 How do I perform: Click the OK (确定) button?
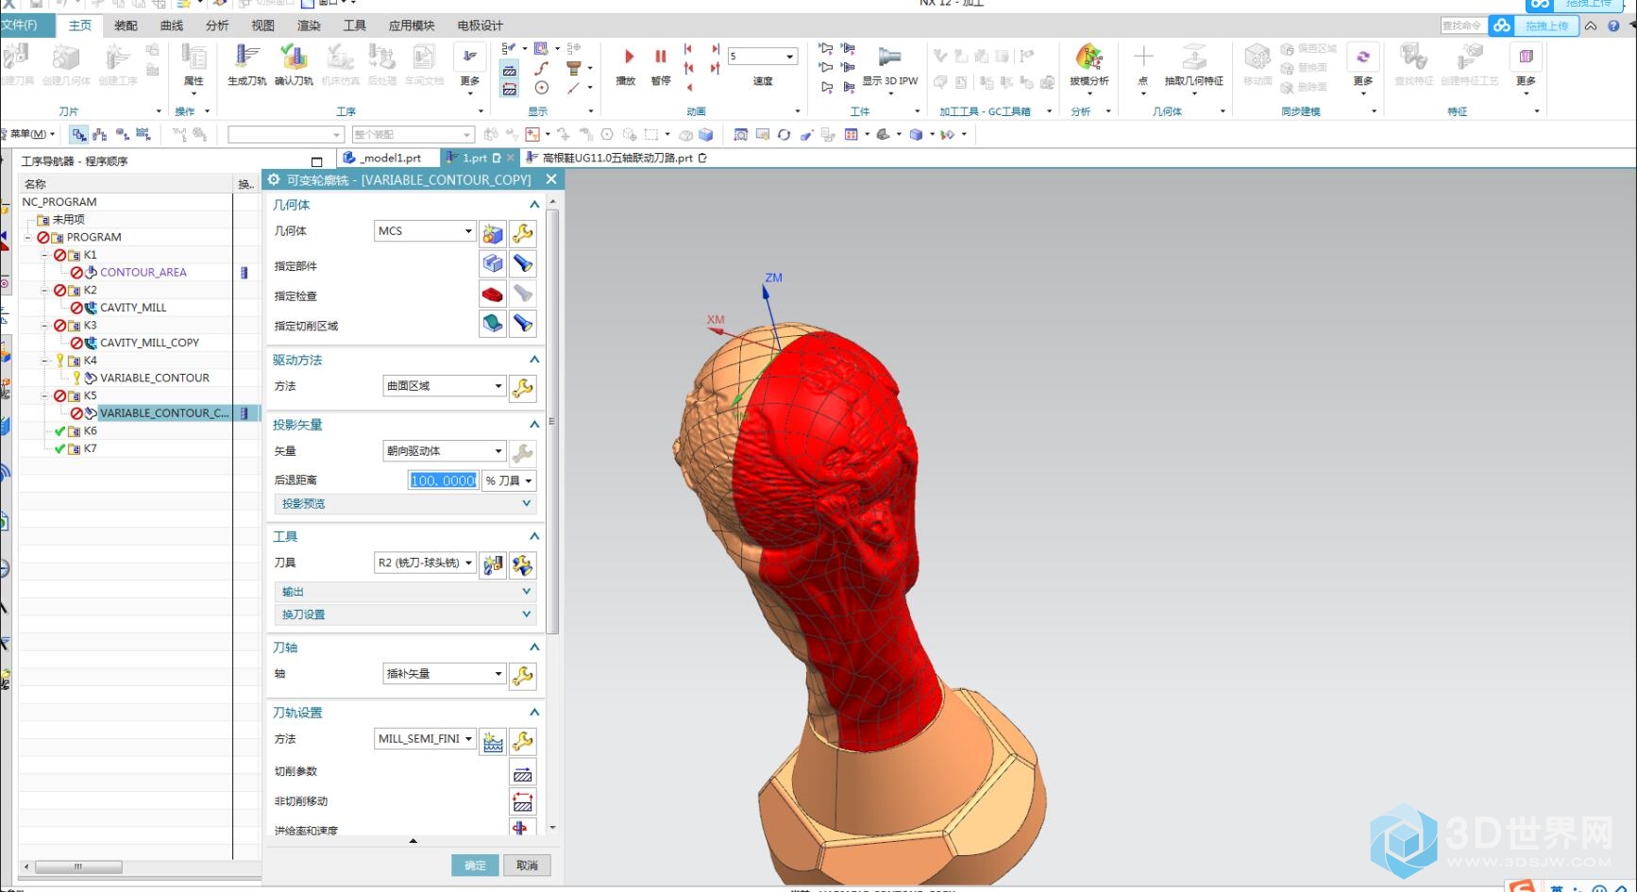click(x=475, y=866)
